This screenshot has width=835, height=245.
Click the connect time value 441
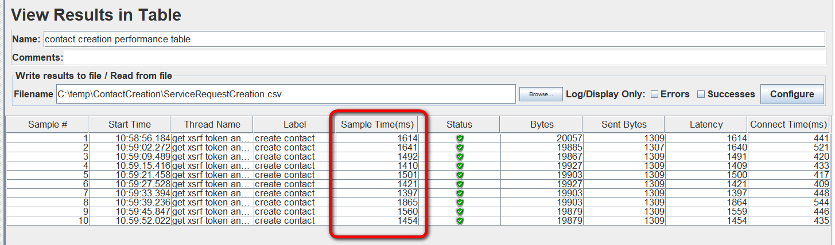(821, 139)
